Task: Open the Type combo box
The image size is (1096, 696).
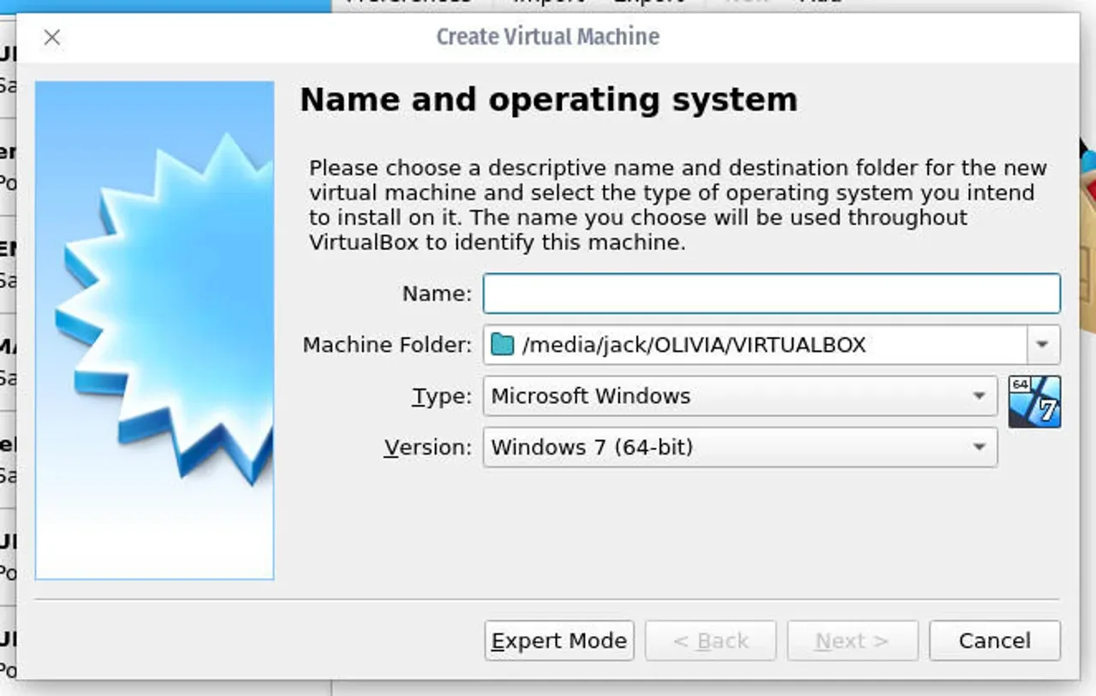Action: click(740, 396)
